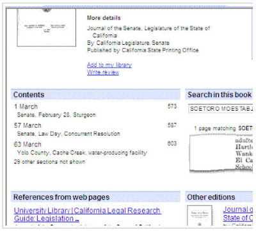
Task: Open the 63 March contents section
Action: click(28, 145)
